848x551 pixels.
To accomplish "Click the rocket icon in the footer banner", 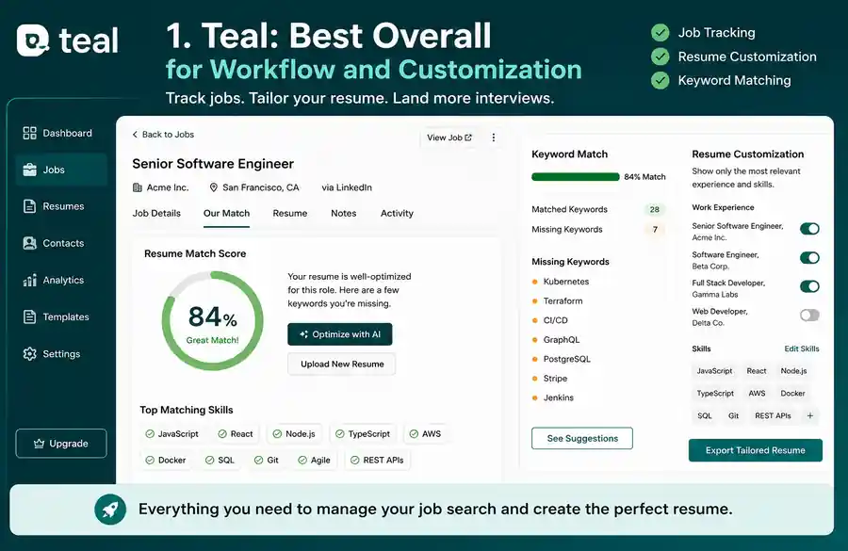I will click(110, 509).
